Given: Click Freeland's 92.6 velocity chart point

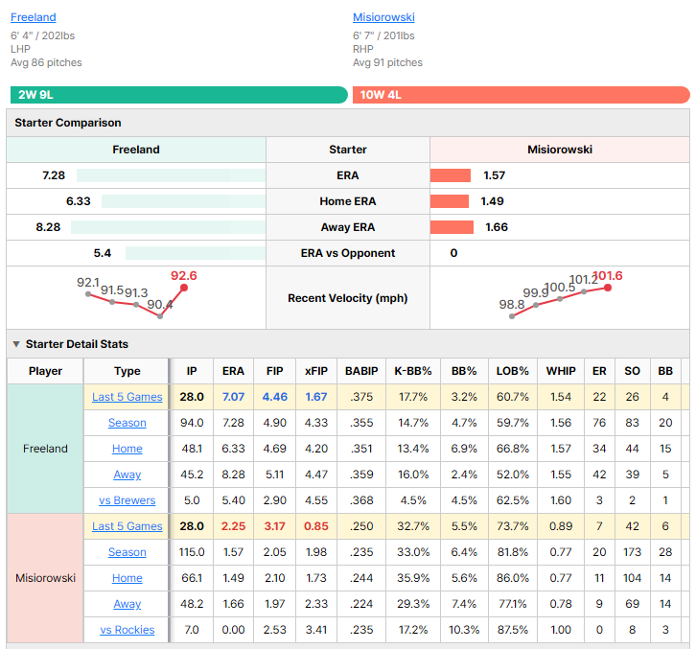Looking at the screenshot, I should 184,288.
